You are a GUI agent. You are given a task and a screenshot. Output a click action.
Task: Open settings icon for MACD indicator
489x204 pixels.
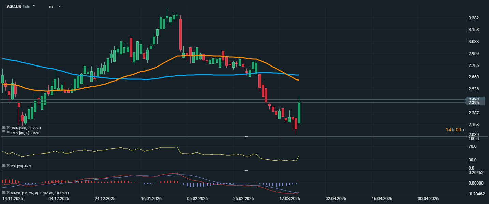(4, 193)
